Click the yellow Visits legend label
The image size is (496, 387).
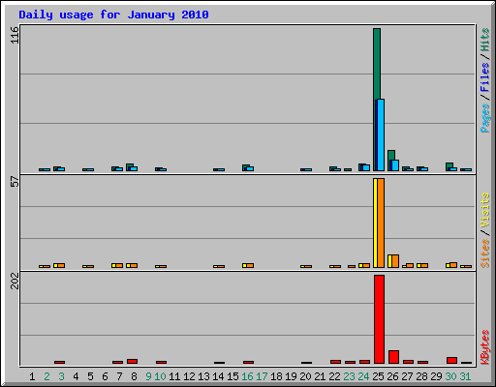point(484,210)
